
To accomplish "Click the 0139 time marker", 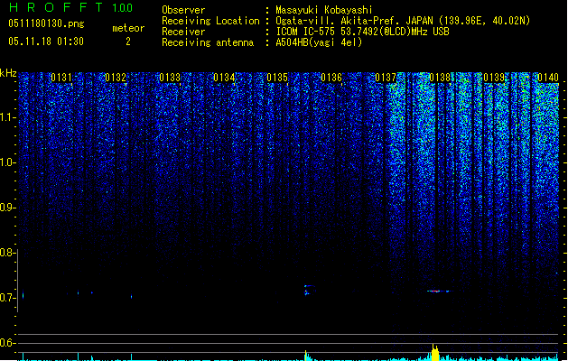I will 494,78.
